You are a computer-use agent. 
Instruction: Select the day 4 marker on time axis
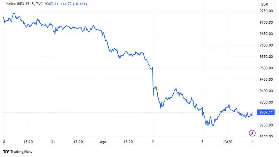pos(252,142)
